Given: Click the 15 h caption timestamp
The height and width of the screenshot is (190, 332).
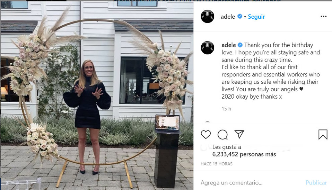Looking at the screenshot, I should 226,109.
